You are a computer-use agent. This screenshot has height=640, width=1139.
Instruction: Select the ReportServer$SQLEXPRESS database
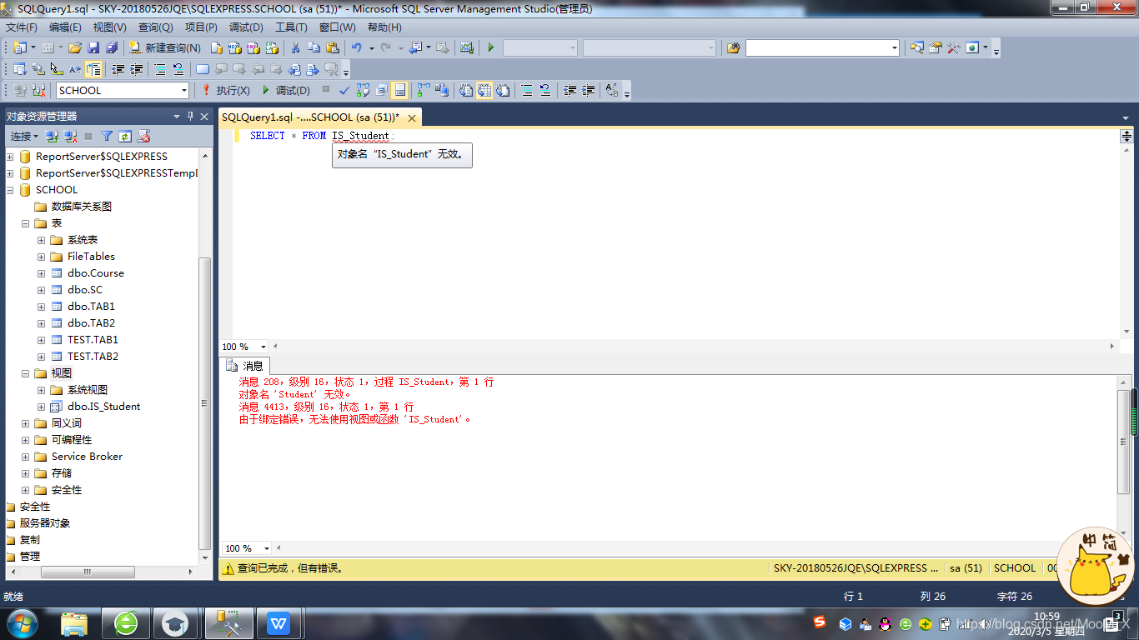tap(102, 157)
